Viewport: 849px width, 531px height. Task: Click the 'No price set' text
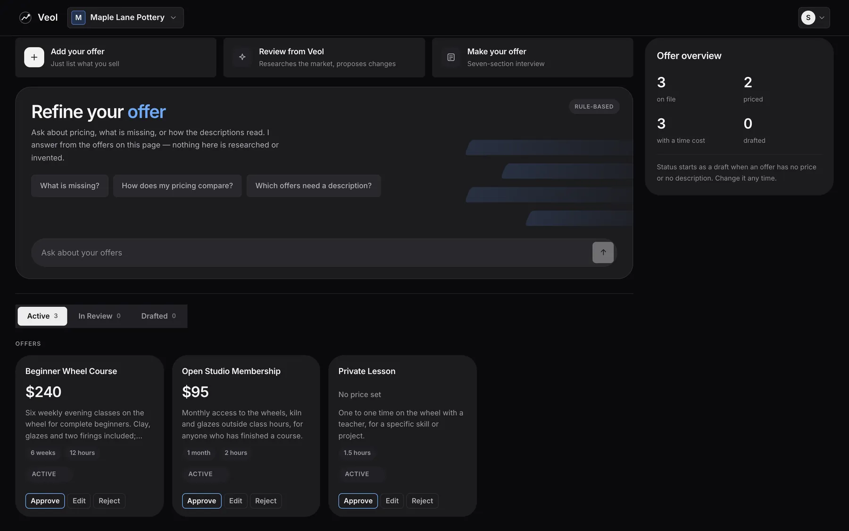(x=359, y=395)
